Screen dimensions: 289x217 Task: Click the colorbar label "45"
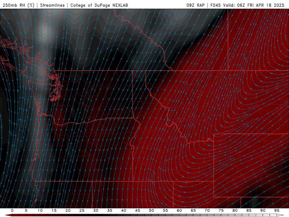coord(138,210)
